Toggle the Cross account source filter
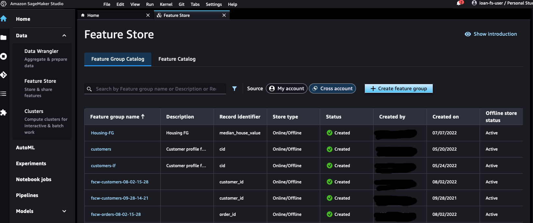 pyautogui.click(x=332, y=89)
